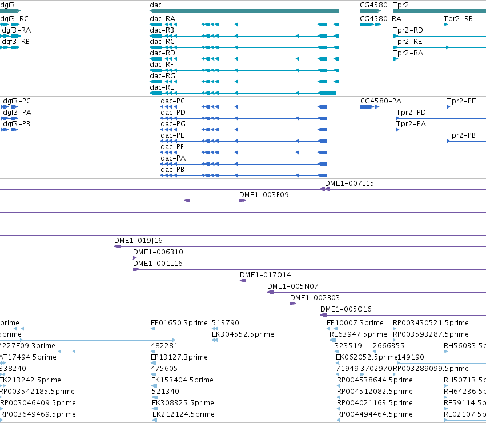The height and width of the screenshot is (423, 486).
Task: Select the dac gene label
Action: [155, 5]
